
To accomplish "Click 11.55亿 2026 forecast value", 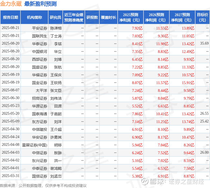I will point(162,28).
